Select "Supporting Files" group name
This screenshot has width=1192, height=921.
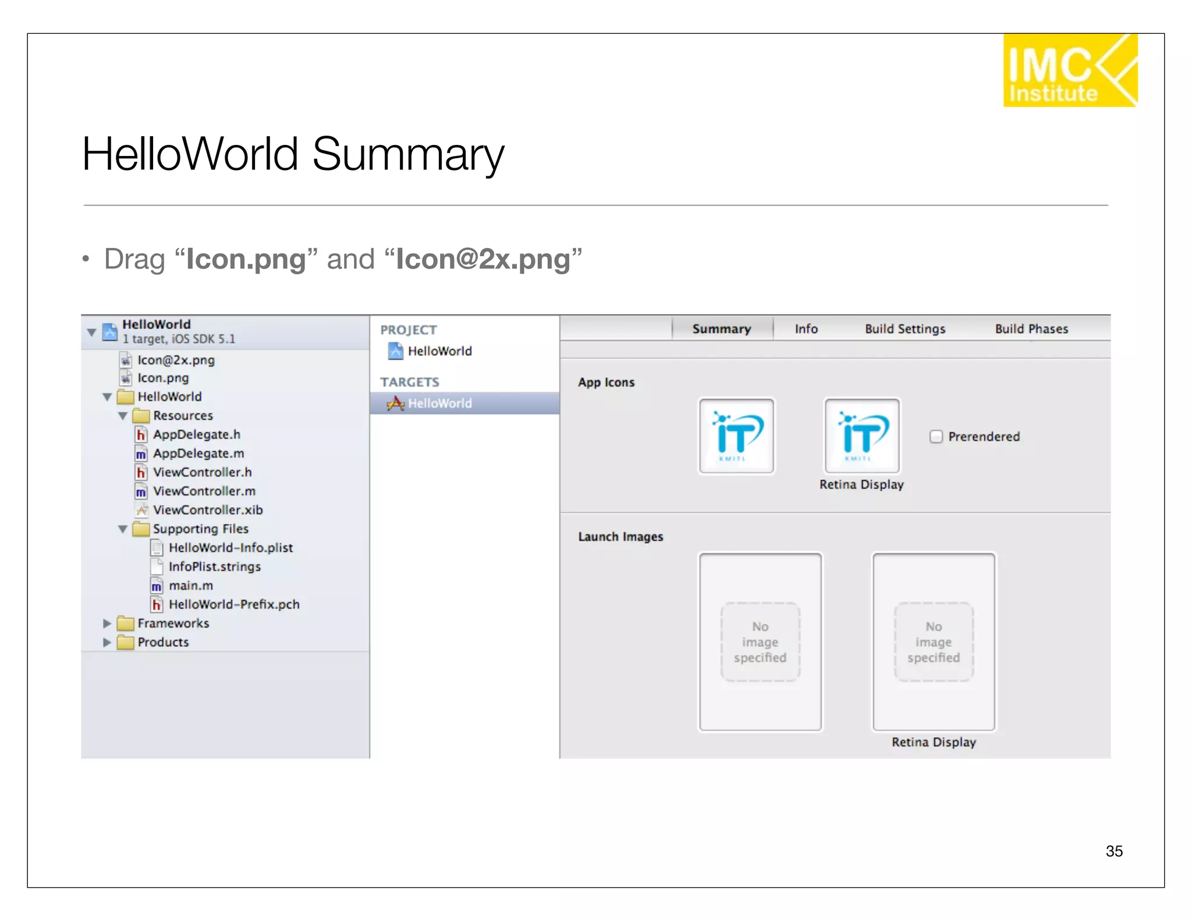tap(201, 529)
